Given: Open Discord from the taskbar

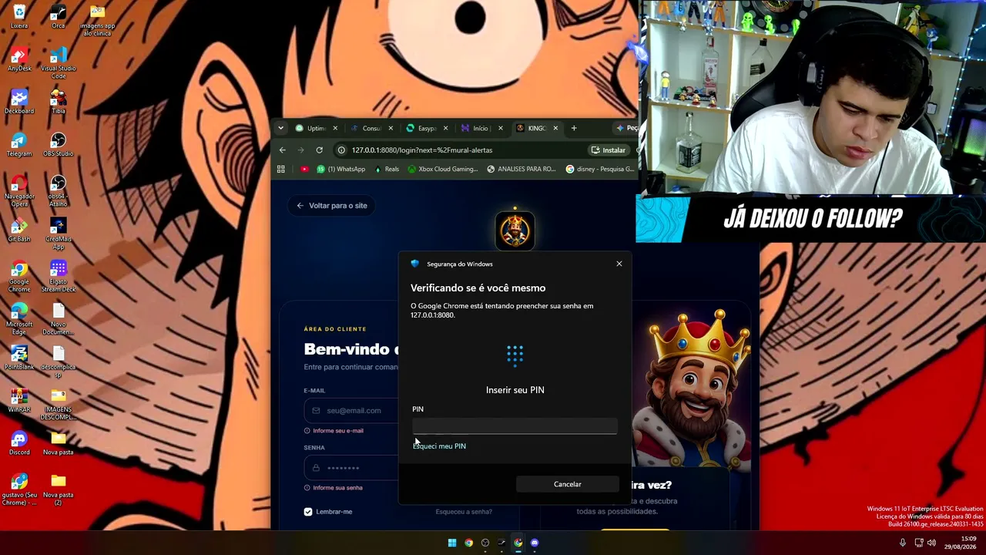Looking at the screenshot, I should coord(535,543).
